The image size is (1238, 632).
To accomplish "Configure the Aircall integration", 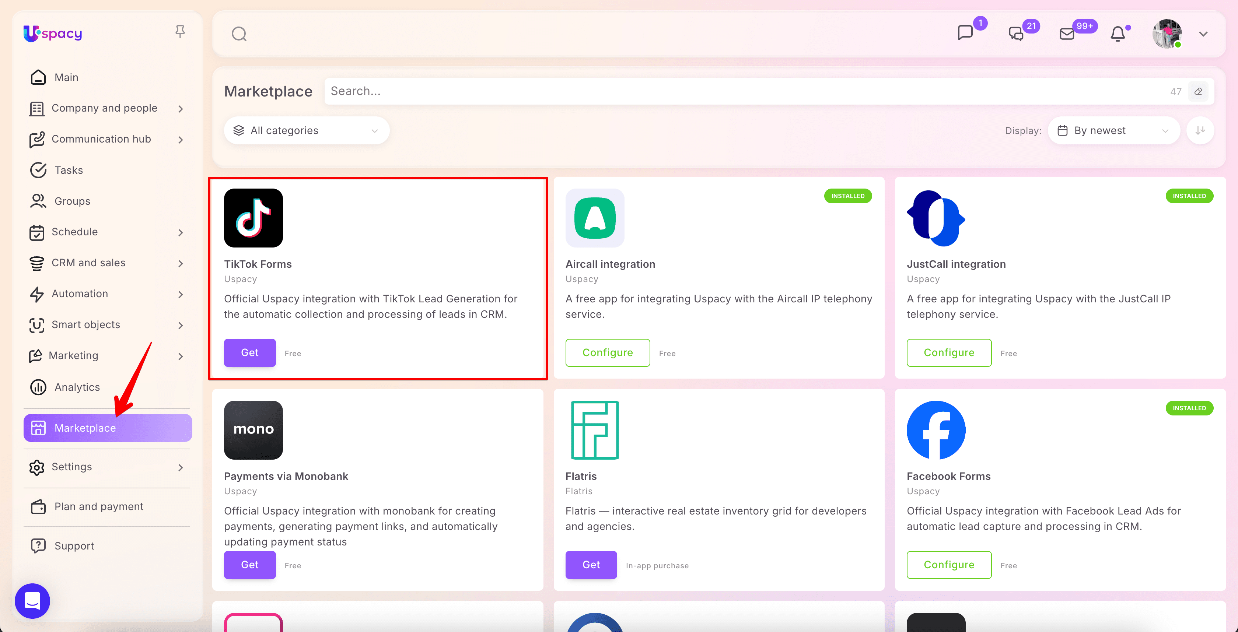I will point(608,352).
